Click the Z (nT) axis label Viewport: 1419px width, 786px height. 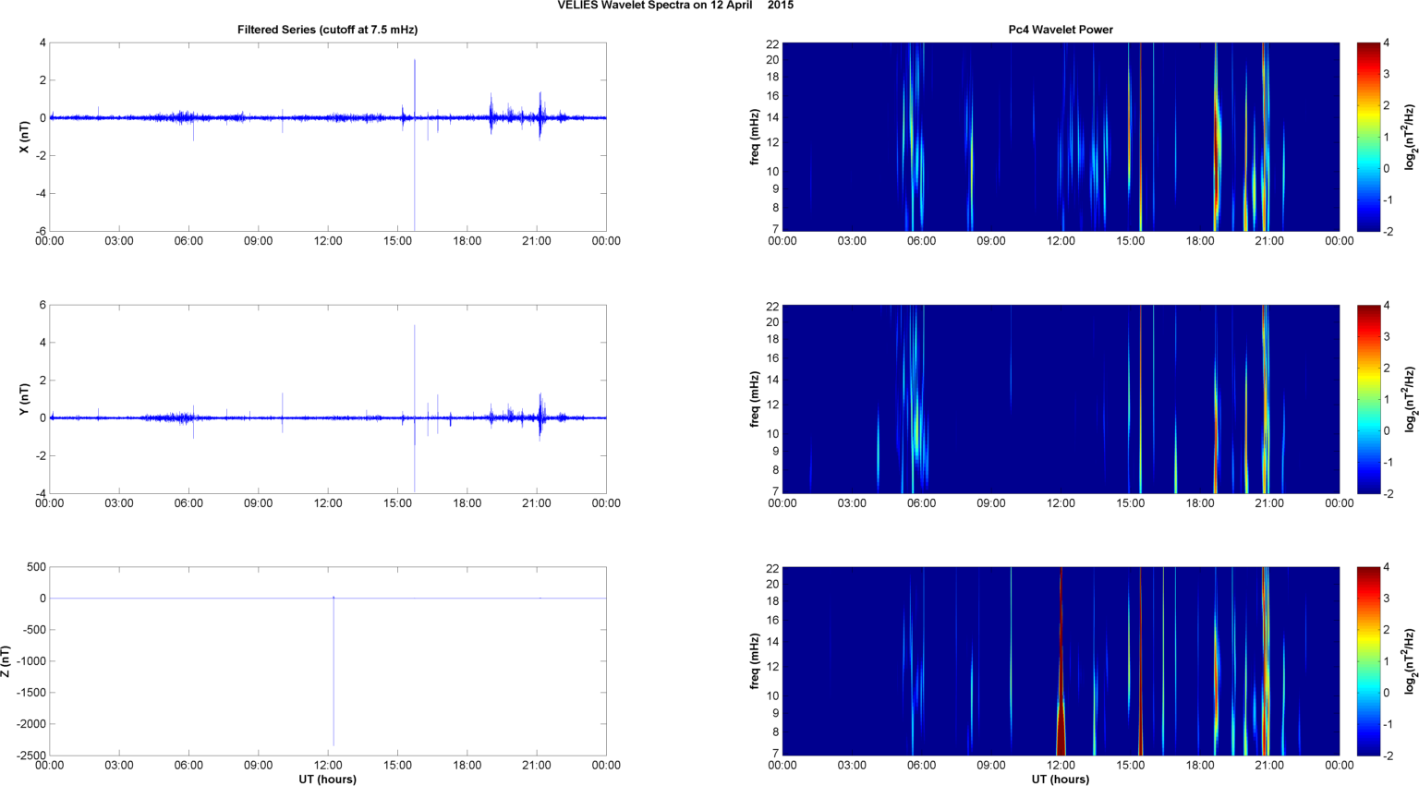click(x=6, y=661)
